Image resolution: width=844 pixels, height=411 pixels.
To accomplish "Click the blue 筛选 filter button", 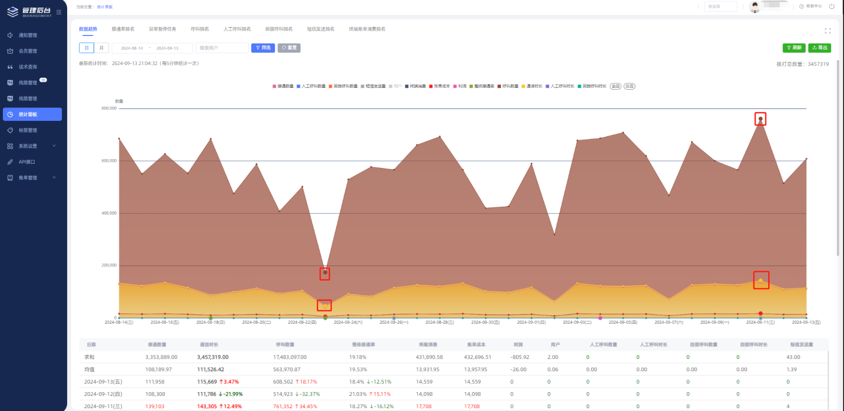I will (x=263, y=48).
